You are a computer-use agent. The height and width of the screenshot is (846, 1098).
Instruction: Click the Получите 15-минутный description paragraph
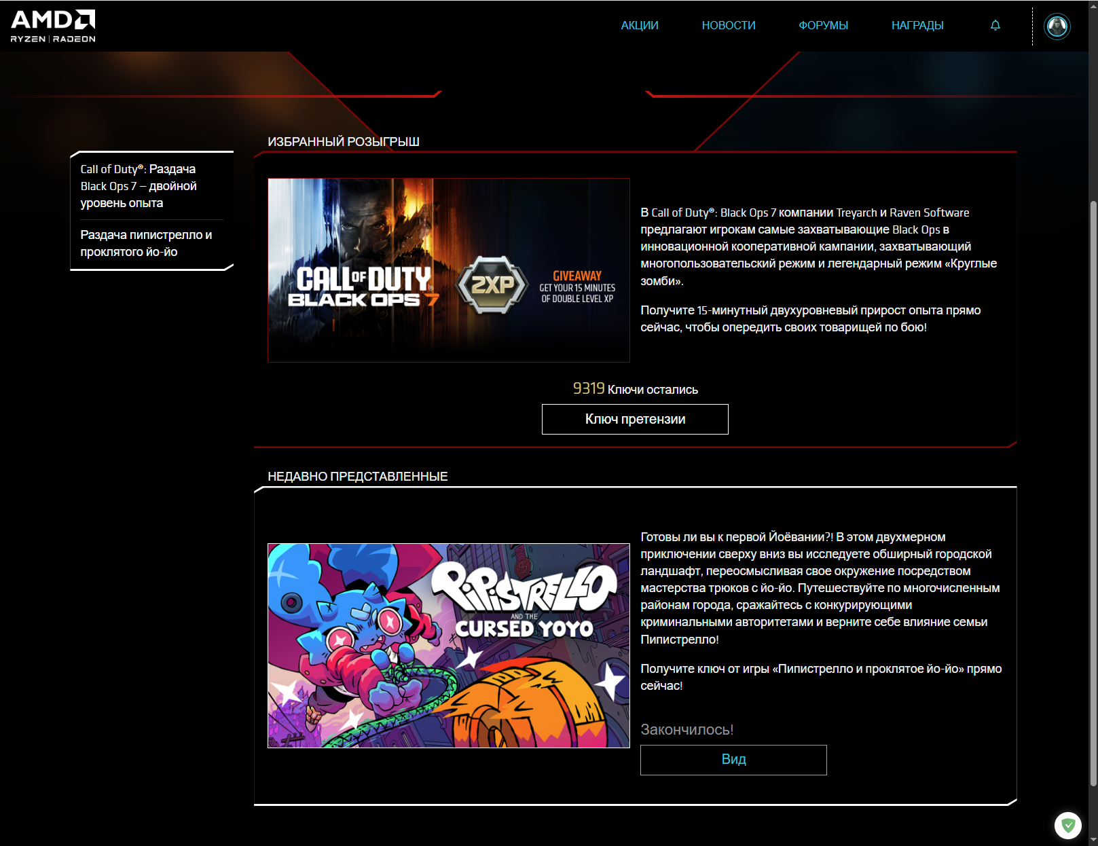click(x=811, y=318)
